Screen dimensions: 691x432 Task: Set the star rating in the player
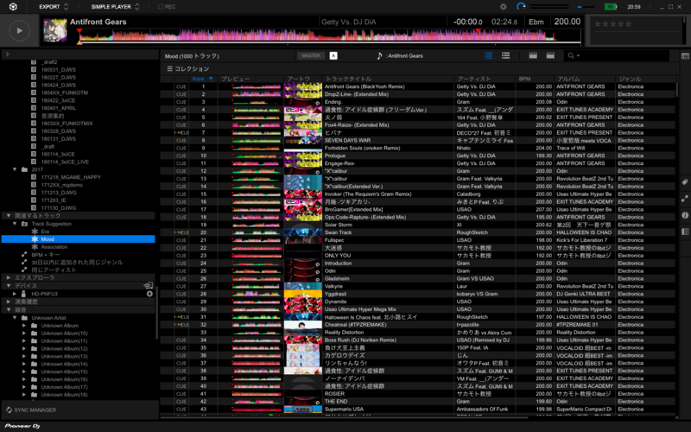pyautogui.click(x=612, y=24)
